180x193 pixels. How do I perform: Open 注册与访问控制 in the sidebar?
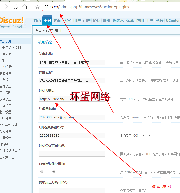click(x=10, y=47)
